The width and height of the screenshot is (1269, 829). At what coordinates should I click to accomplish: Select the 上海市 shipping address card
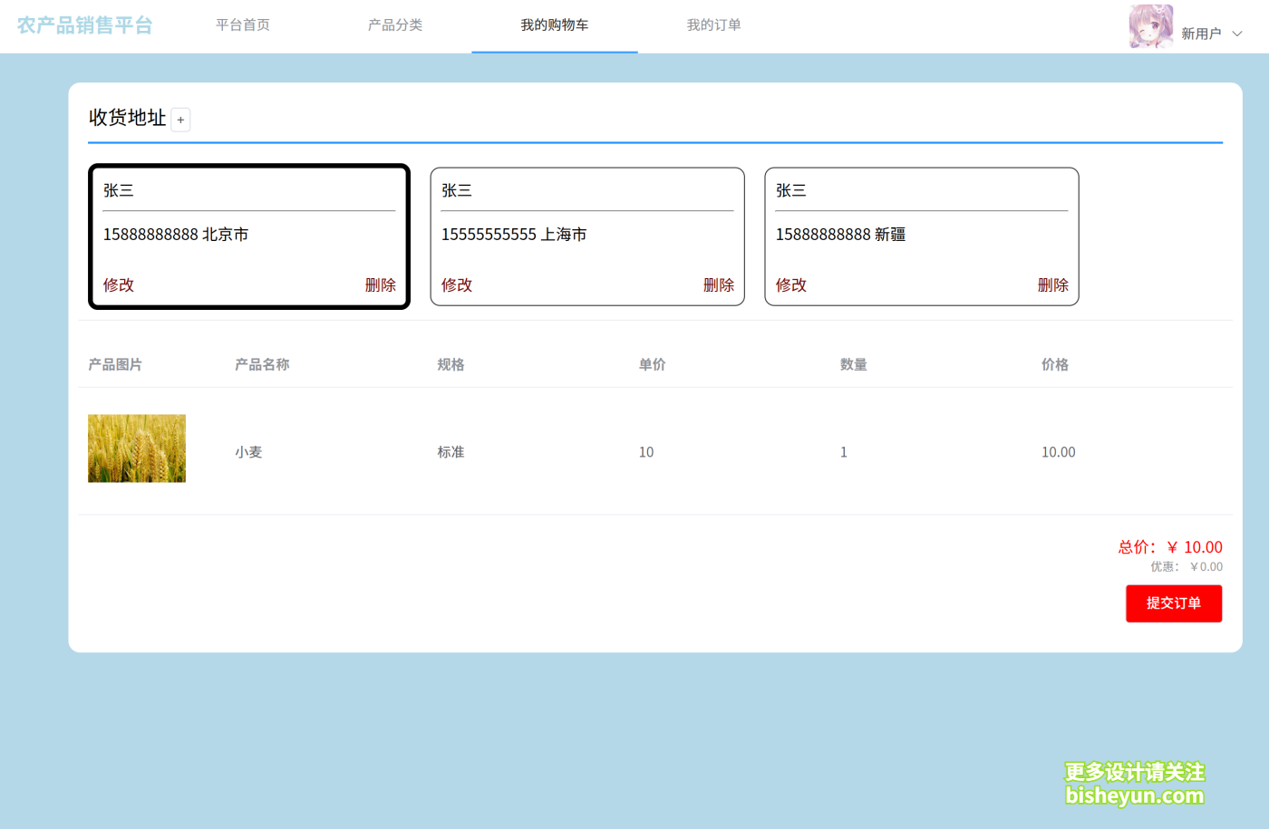(x=587, y=234)
